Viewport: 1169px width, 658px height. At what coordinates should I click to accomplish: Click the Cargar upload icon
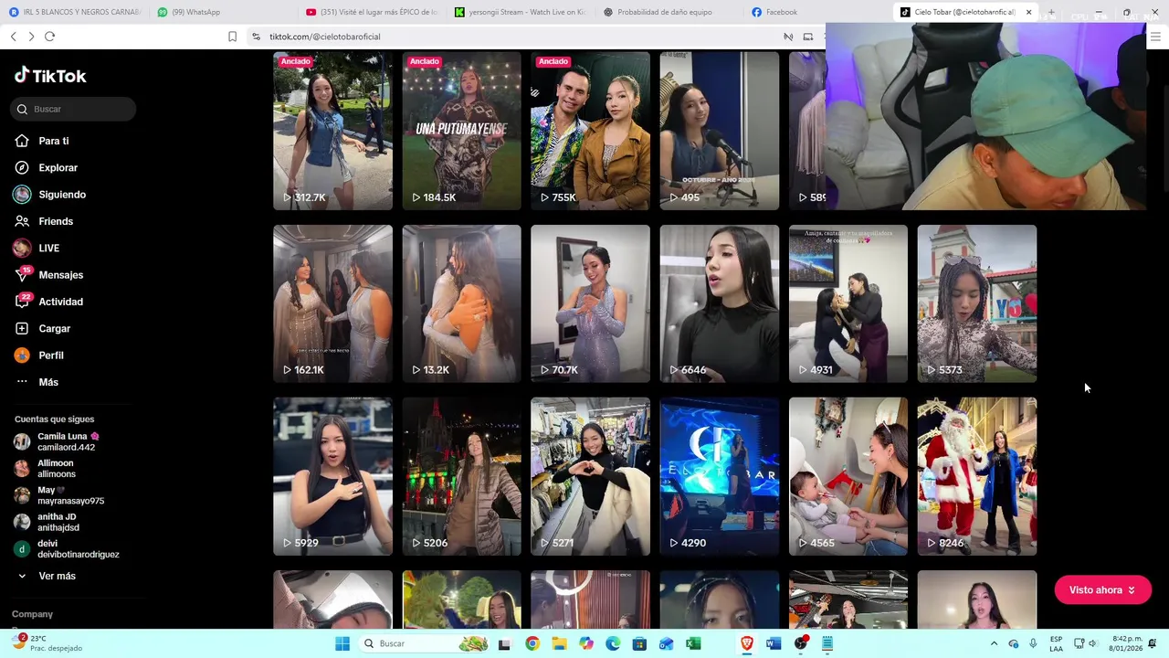pyautogui.click(x=22, y=328)
